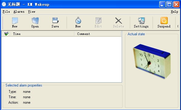181x110 pixels.
Task: Open an alarm file with the Open icon
Action: tap(35, 21)
